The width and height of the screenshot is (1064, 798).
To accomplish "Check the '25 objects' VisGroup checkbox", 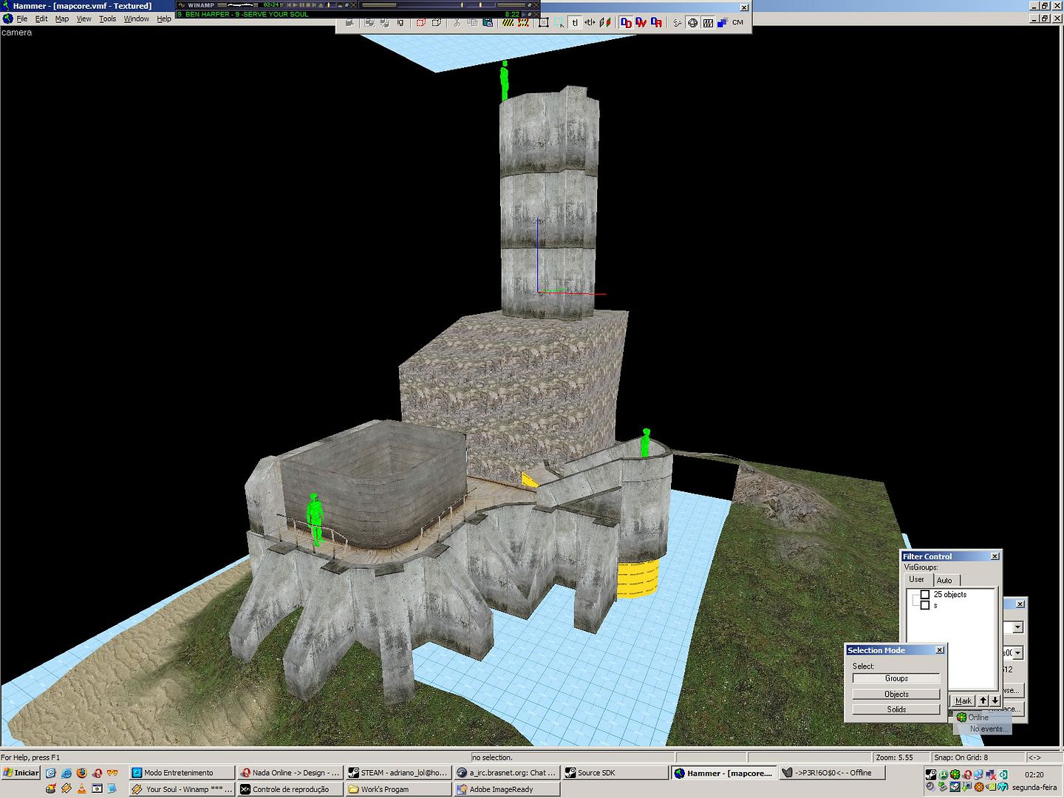I will 924,595.
